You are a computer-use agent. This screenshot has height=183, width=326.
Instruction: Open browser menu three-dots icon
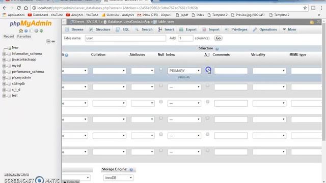321,8
